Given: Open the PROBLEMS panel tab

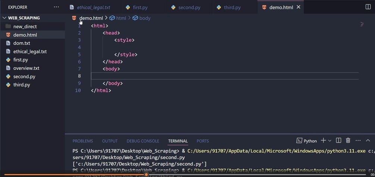Looking at the screenshot, I should [82, 141].
